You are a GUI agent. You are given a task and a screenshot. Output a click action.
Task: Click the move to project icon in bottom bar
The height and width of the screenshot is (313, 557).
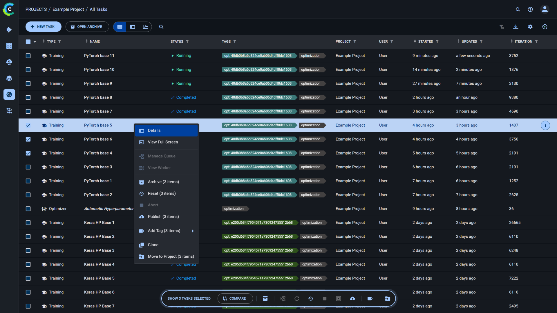388,299
